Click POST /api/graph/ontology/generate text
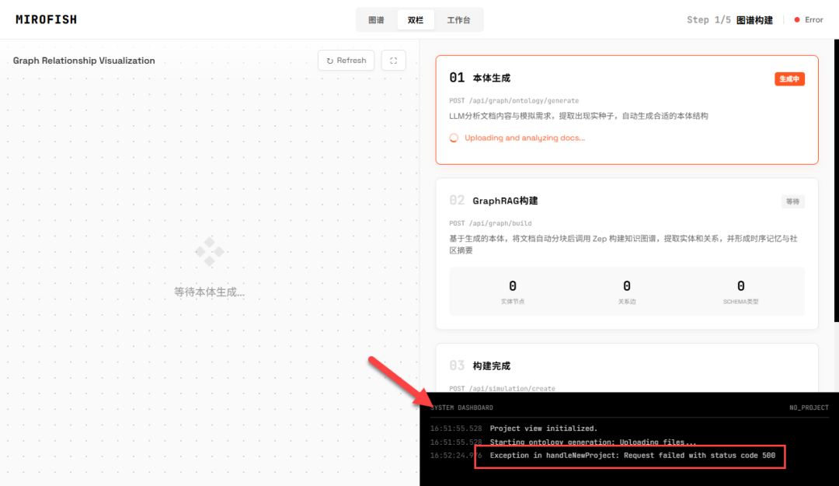The image size is (839, 486). (513, 100)
